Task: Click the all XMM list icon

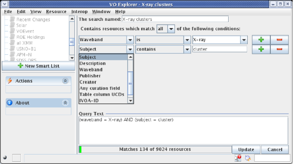Action: [12, 42]
